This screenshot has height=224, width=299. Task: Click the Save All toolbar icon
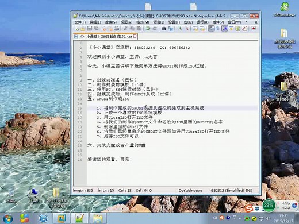[x=96, y=29]
